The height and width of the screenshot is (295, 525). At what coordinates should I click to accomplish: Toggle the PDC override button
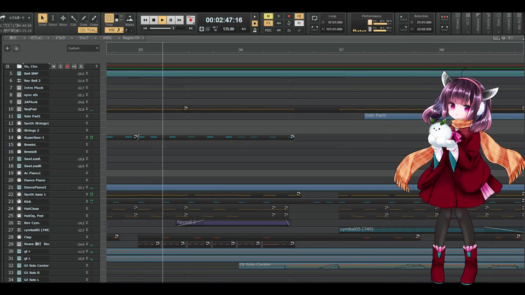click(268, 30)
